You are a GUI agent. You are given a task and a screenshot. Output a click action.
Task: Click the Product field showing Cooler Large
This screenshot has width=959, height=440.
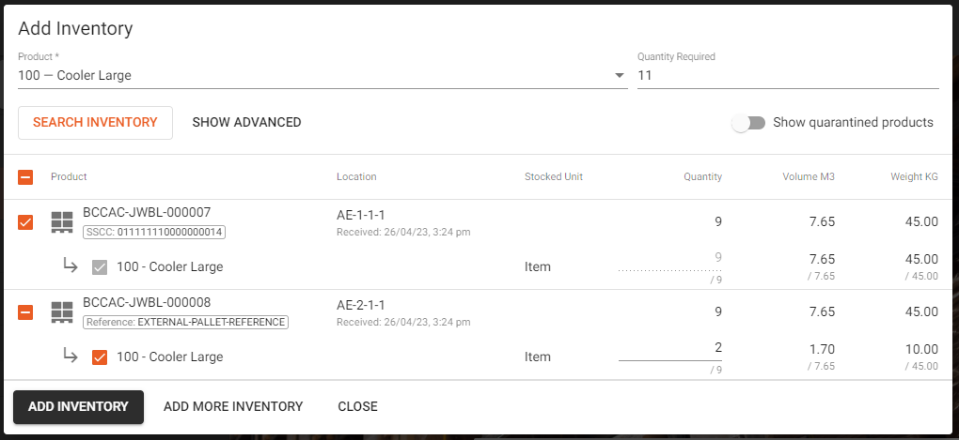pyautogui.click(x=322, y=76)
